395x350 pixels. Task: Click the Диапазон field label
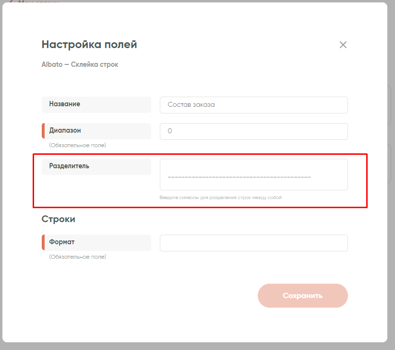coord(65,130)
